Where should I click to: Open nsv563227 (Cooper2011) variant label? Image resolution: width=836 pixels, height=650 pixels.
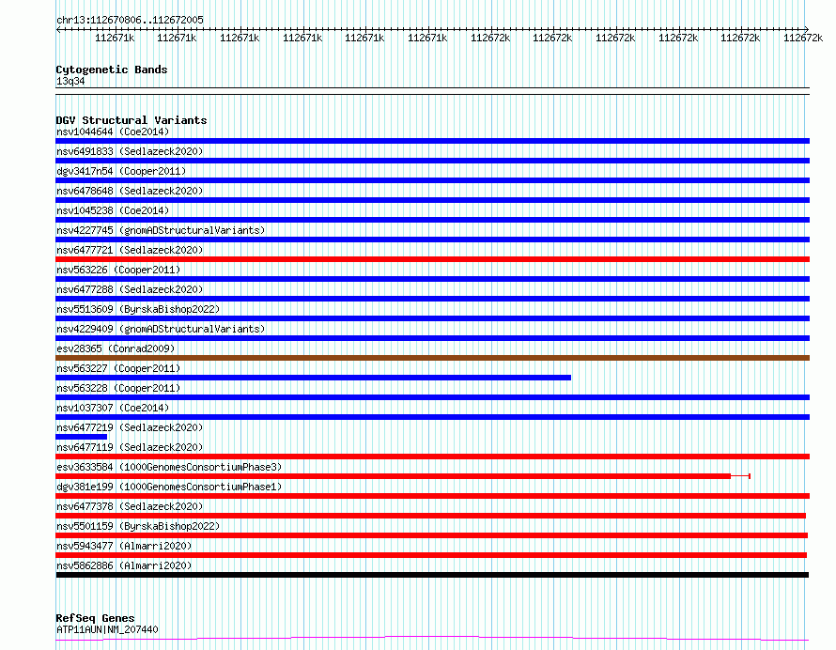coord(118,368)
